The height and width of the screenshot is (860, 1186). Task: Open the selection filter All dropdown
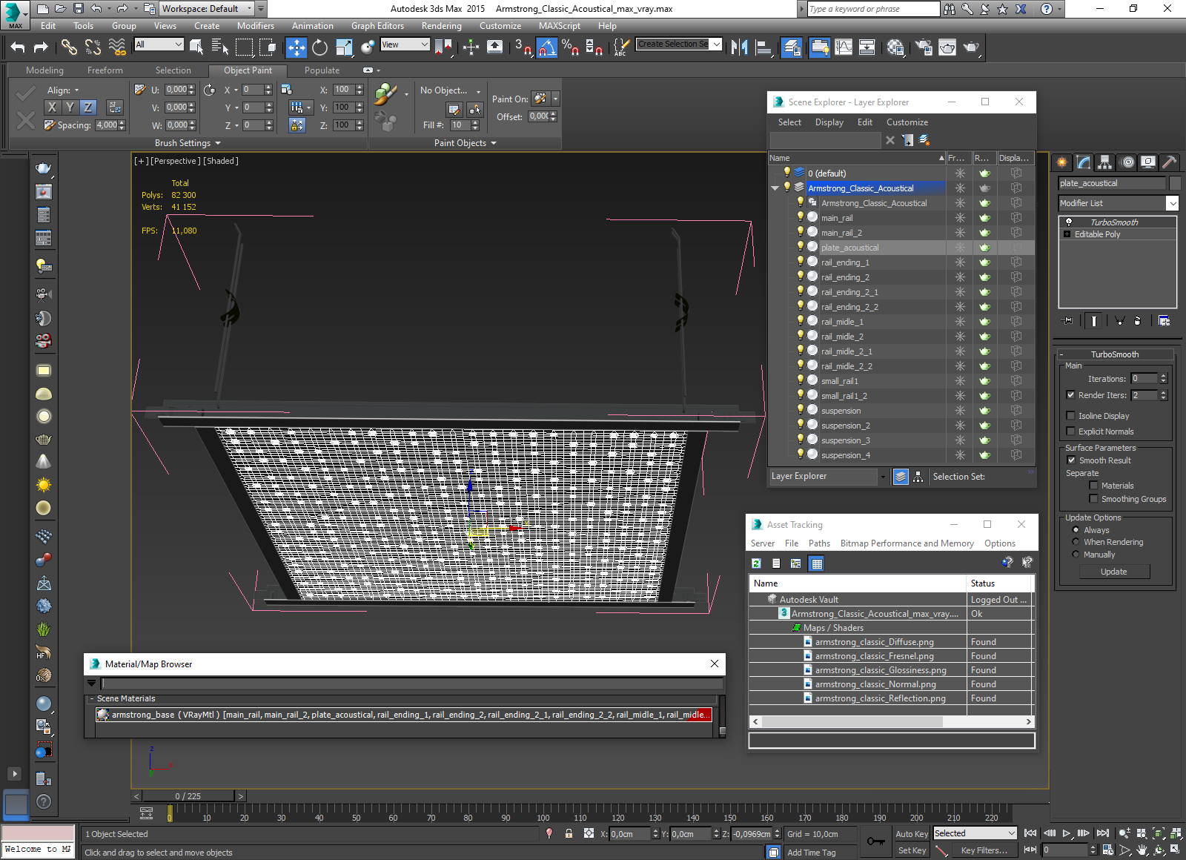point(159,44)
